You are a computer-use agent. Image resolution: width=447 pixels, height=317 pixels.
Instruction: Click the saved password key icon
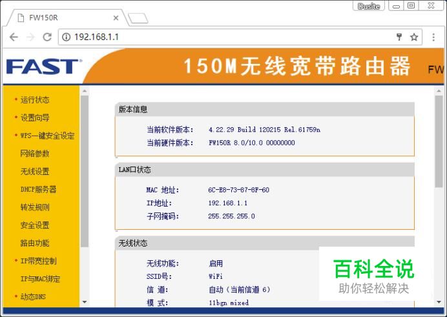(x=399, y=37)
